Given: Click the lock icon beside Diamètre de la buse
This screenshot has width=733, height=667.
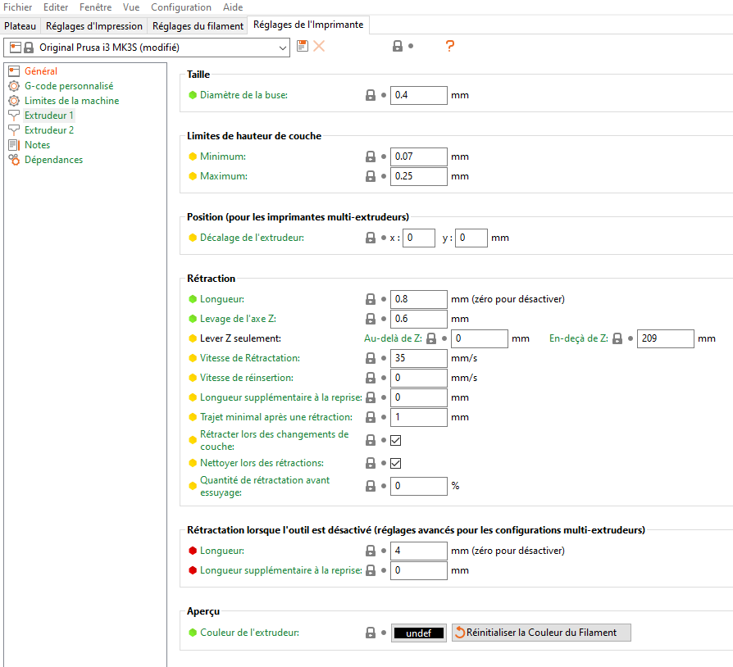Looking at the screenshot, I should (371, 95).
